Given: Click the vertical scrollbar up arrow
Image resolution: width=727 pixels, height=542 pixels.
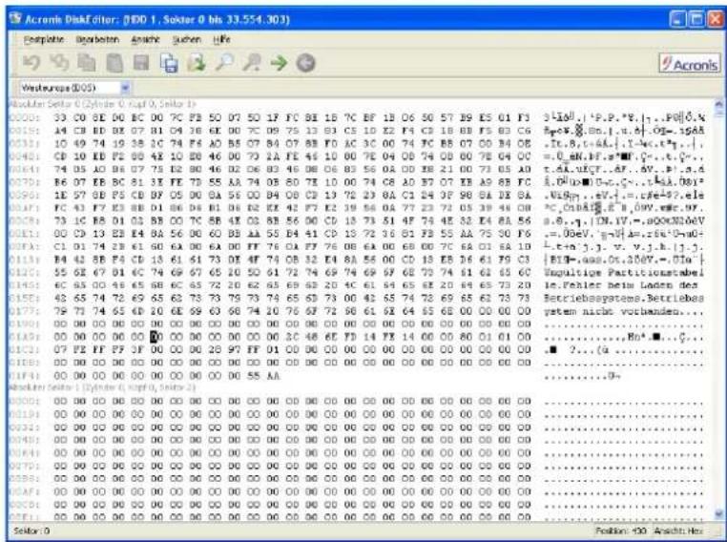Looking at the screenshot, I should 719,104.
